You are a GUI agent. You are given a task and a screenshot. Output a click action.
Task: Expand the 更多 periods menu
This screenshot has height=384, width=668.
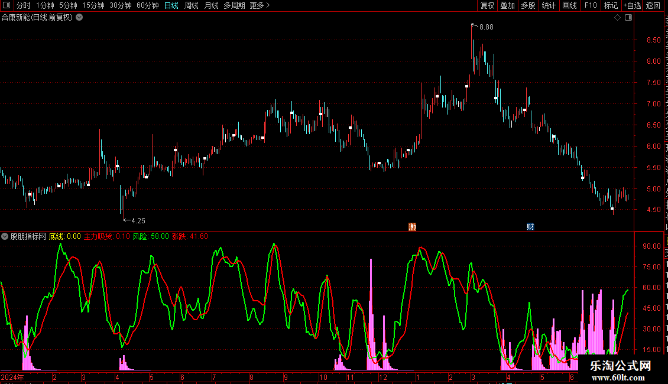pyautogui.click(x=260, y=5)
